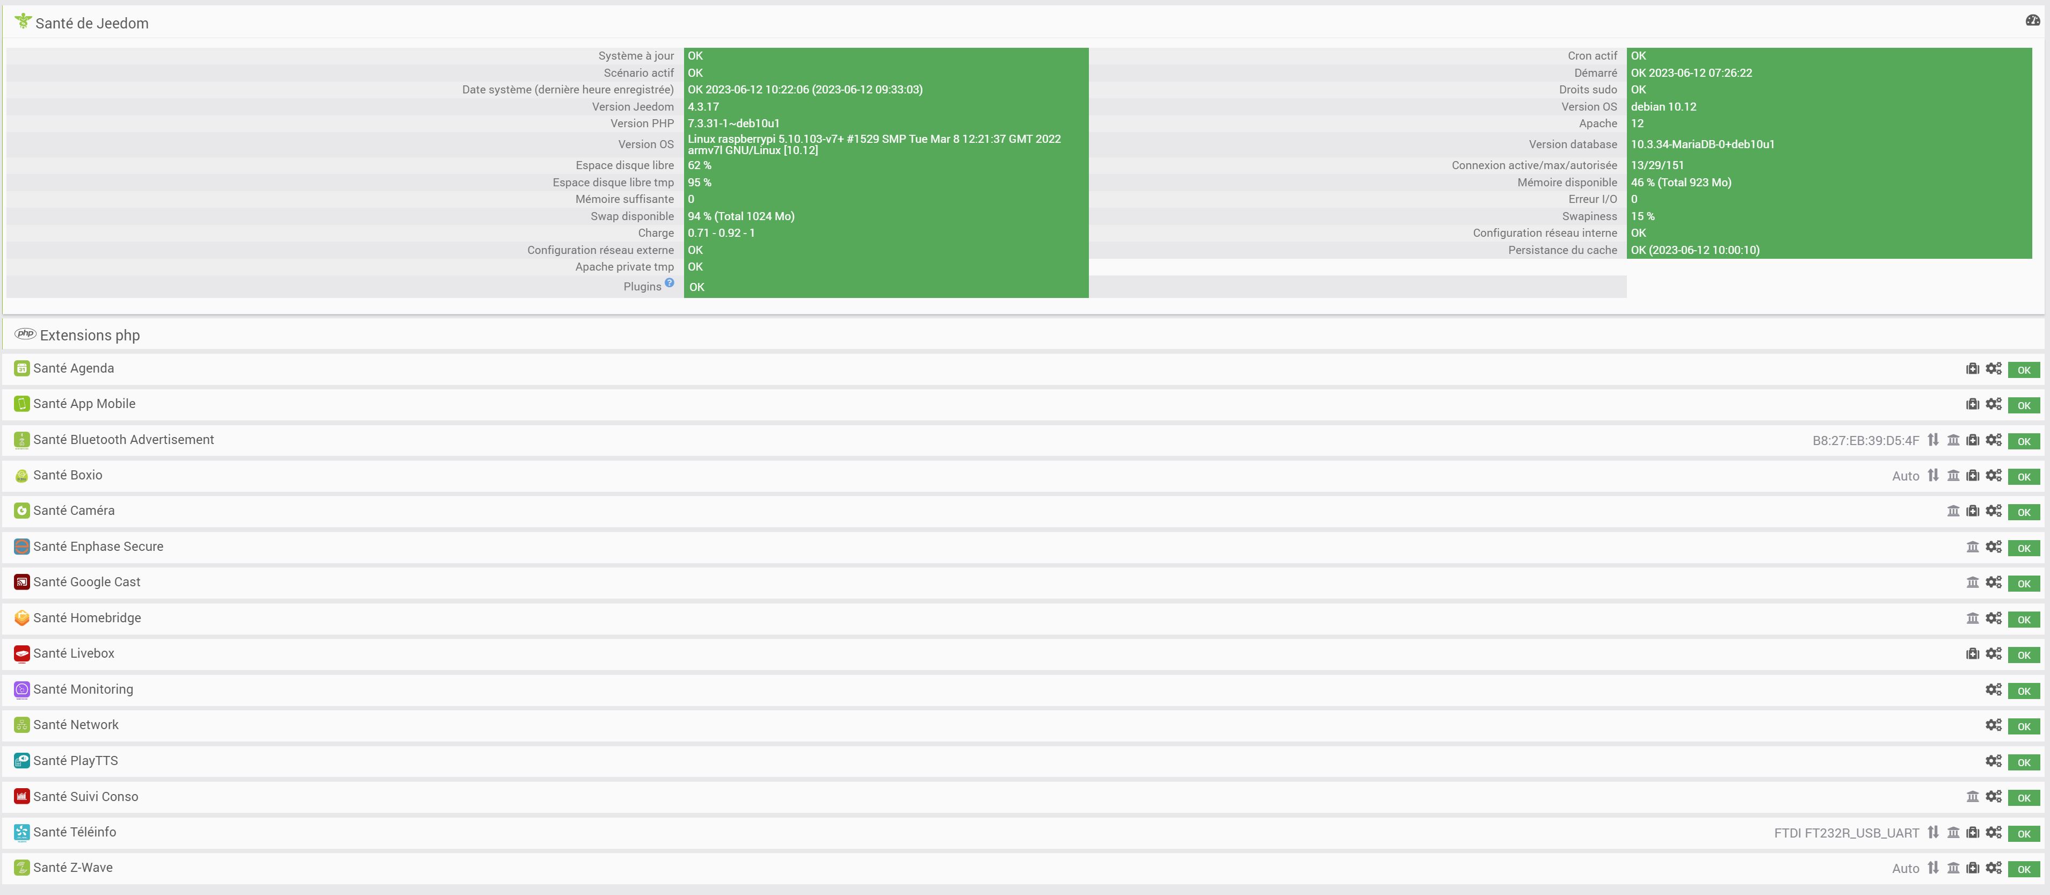Open the Auto port selector for Santé Z-Wave

(x=1906, y=868)
